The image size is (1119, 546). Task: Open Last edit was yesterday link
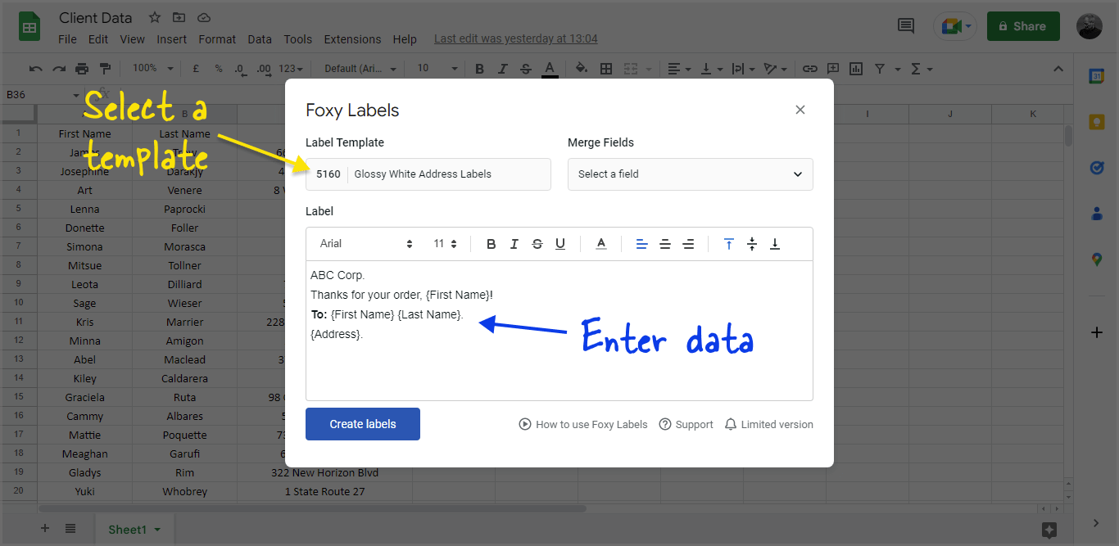pyautogui.click(x=516, y=39)
